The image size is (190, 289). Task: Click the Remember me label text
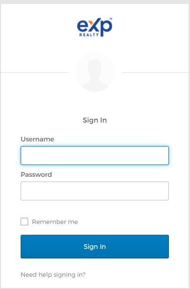coord(55,222)
